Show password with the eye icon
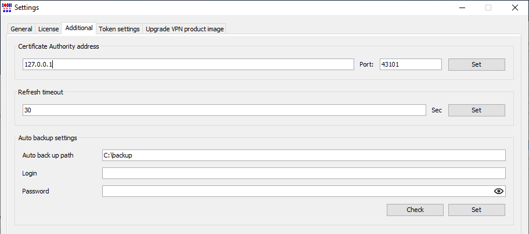The width and height of the screenshot is (529, 234). [x=499, y=191]
